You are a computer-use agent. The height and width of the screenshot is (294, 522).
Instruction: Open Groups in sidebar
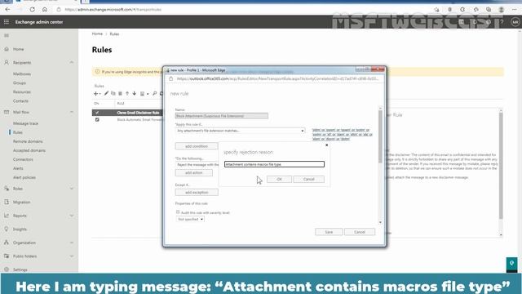tap(20, 83)
